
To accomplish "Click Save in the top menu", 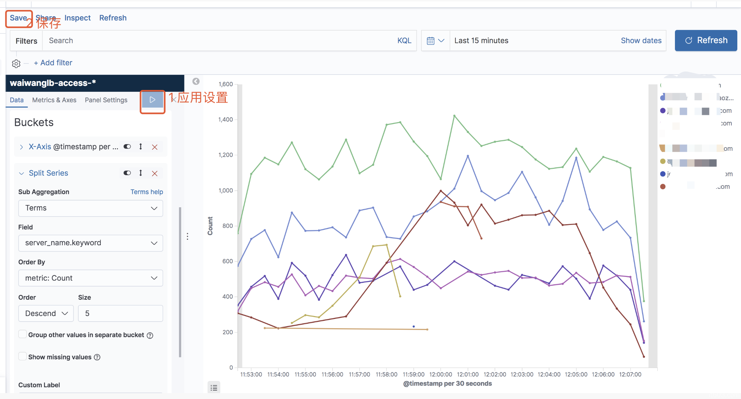I will 18,18.
